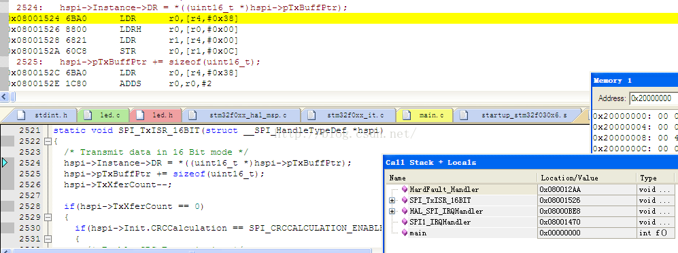
Task: Click memory row 0x2000000C in Memory 1
Action: (635, 149)
